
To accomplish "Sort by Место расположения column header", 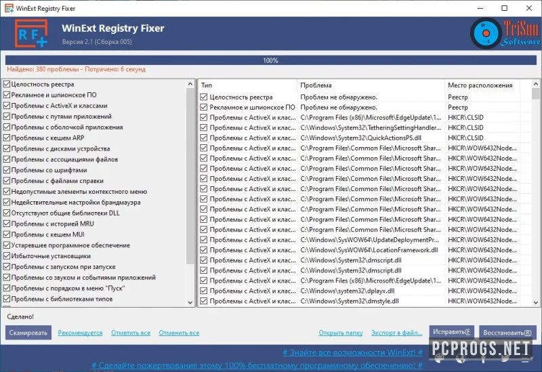I will [482, 85].
